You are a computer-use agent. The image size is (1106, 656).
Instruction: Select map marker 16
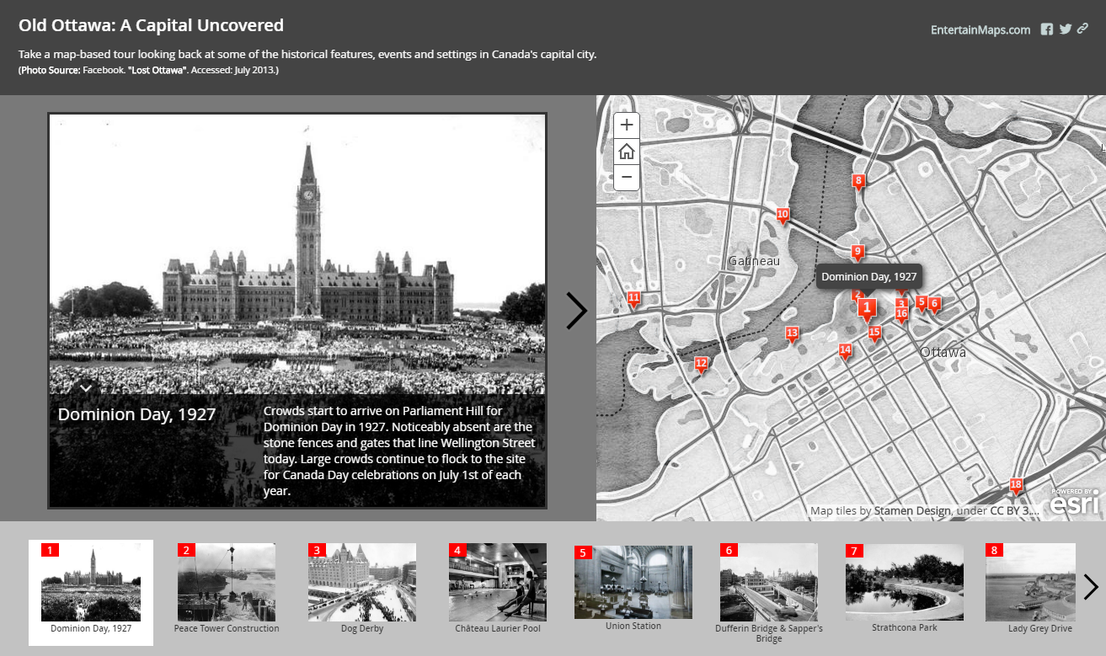tap(901, 315)
